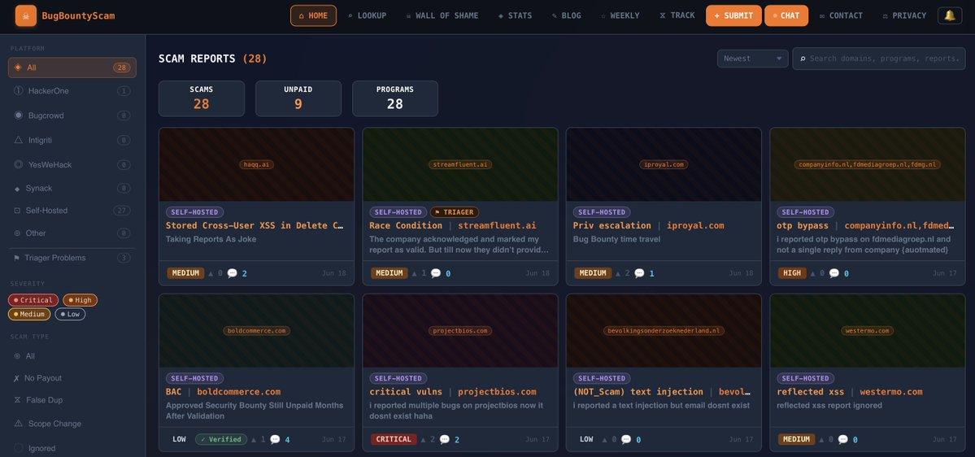Image resolution: width=975 pixels, height=457 pixels.
Task: Open the CONTACT link
Action: [841, 15]
